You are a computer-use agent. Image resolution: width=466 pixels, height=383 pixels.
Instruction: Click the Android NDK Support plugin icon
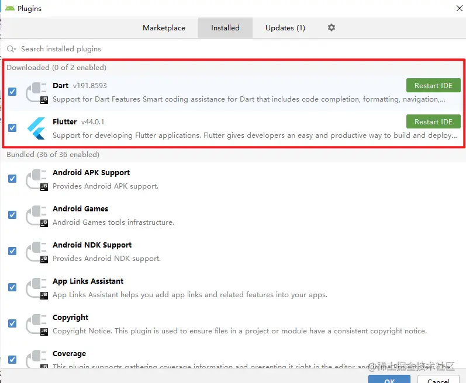click(37, 252)
